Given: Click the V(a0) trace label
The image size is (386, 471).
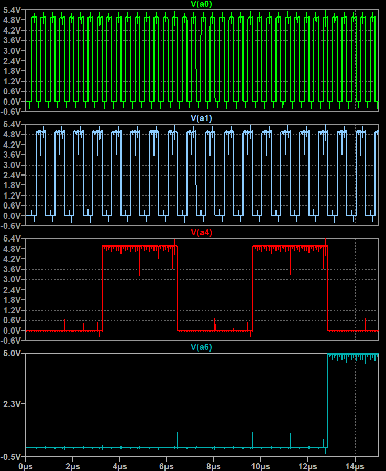Looking at the screenshot, I should pos(201,4).
